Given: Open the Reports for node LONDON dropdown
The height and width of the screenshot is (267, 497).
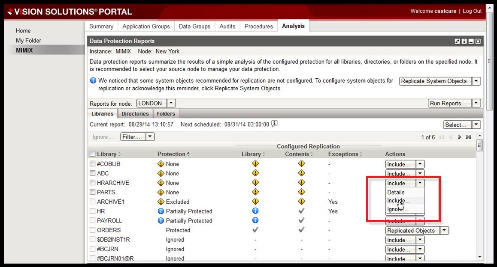Looking at the screenshot, I should pyautogui.click(x=171, y=104).
